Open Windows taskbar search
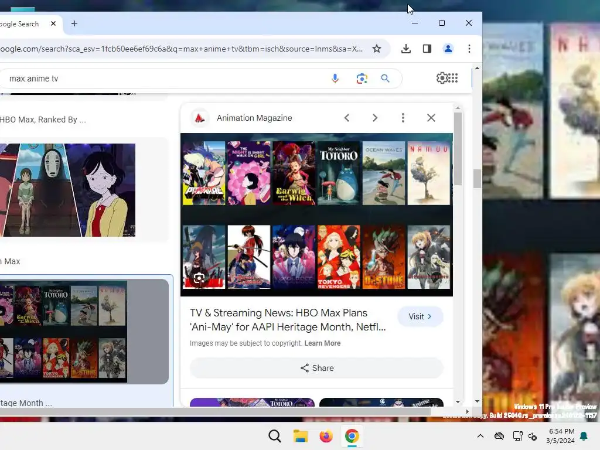This screenshot has width=600, height=450. (x=274, y=436)
